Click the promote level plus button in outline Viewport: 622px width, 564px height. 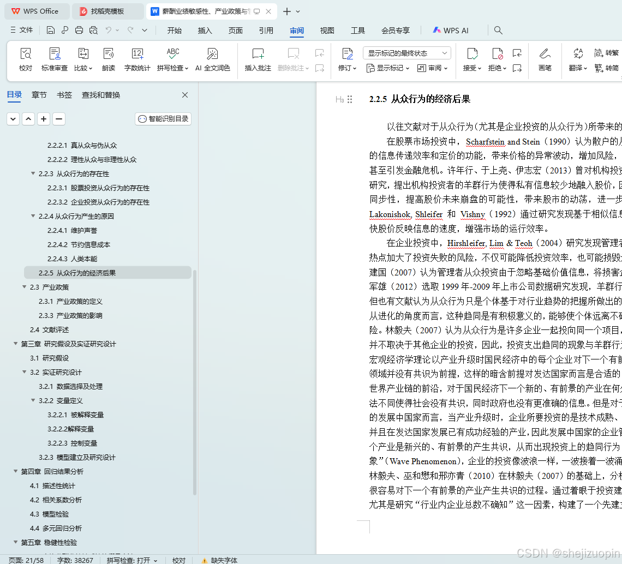[44, 118]
